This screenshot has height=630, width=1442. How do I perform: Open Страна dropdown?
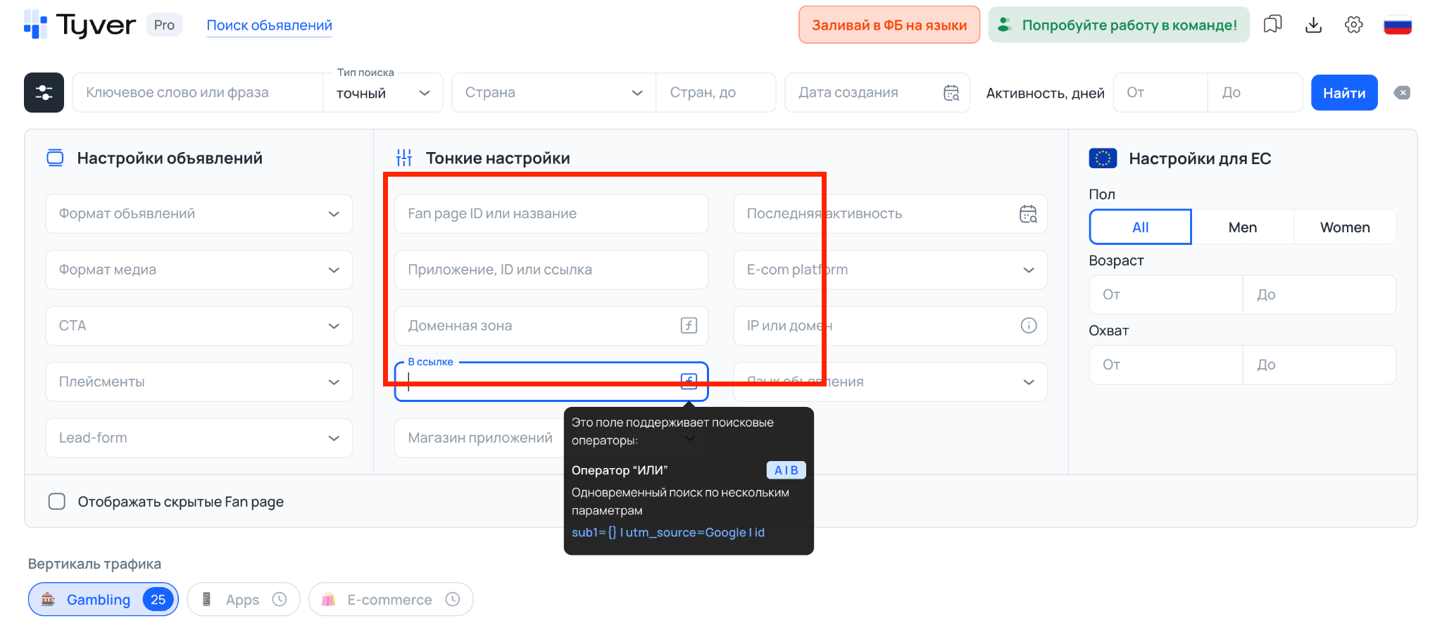554,93
